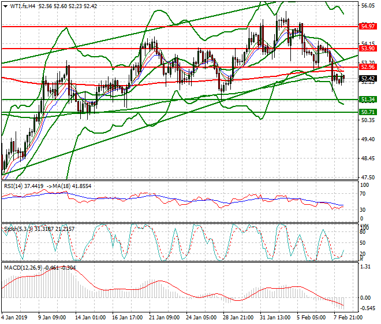Select the green 50.71 support level label
This screenshot has height=324, width=381.
[x=368, y=112]
